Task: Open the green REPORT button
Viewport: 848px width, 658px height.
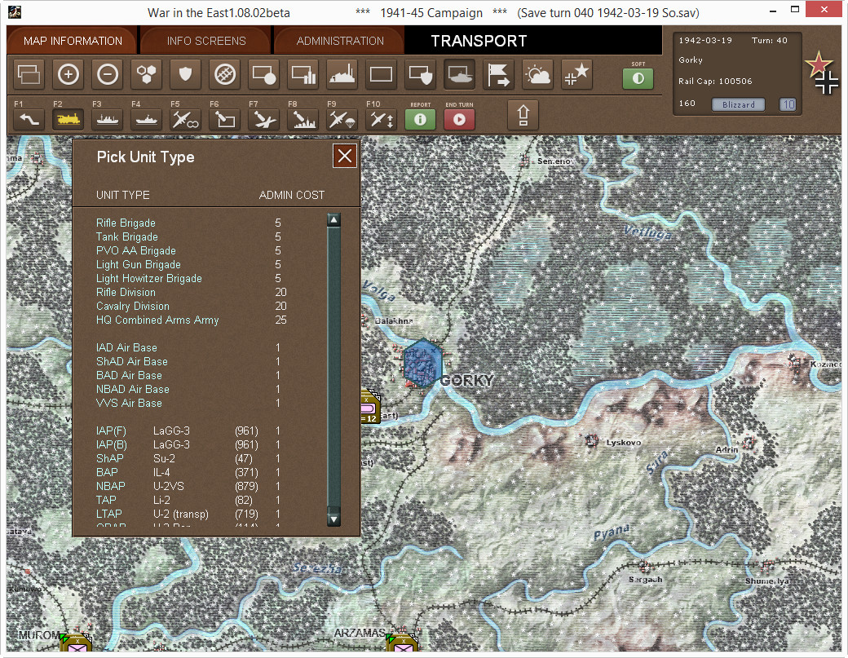Action: point(420,120)
